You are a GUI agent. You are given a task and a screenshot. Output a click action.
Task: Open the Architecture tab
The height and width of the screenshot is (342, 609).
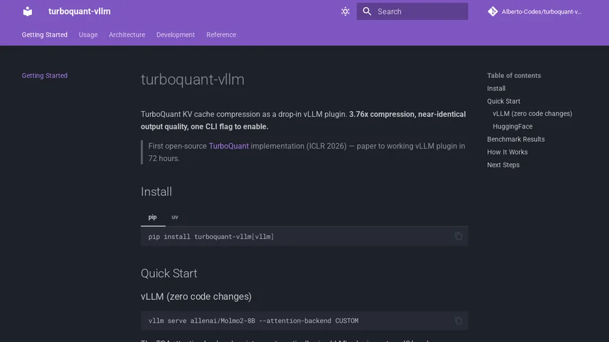(x=127, y=35)
